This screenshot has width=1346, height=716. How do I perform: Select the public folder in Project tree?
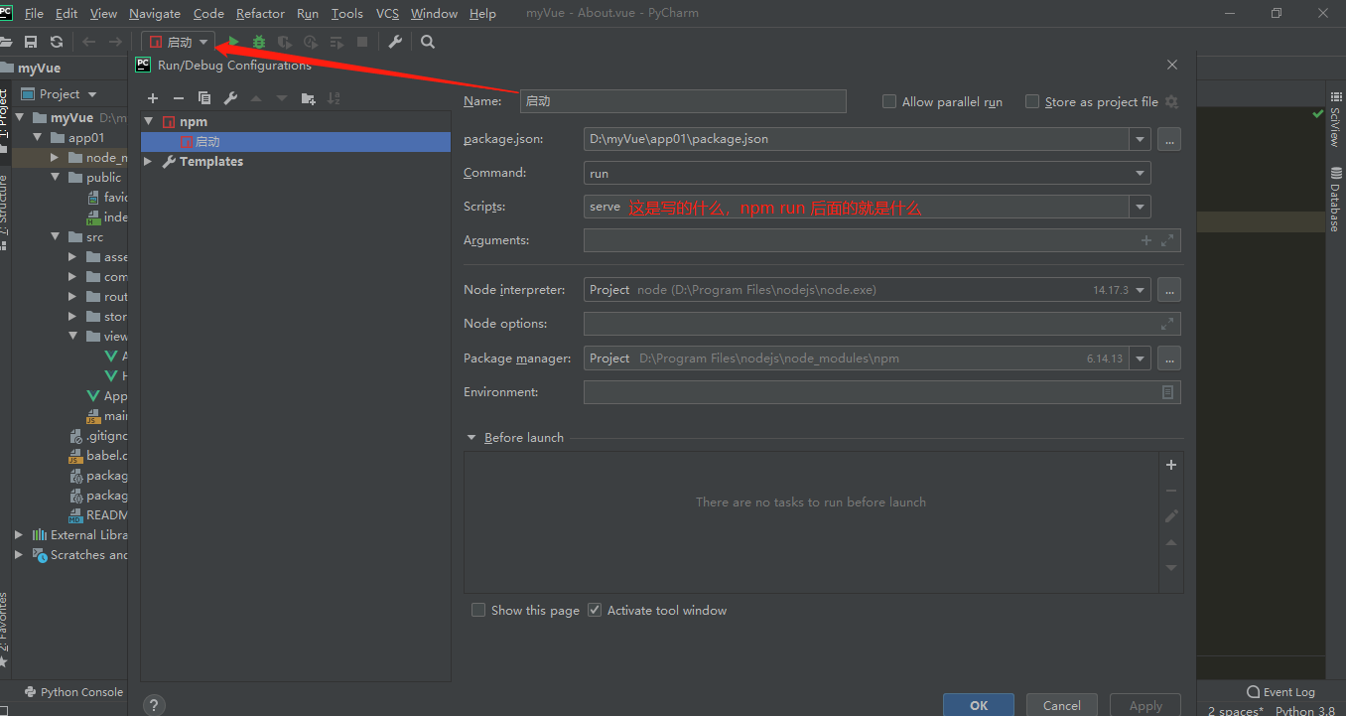pos(103,178)
